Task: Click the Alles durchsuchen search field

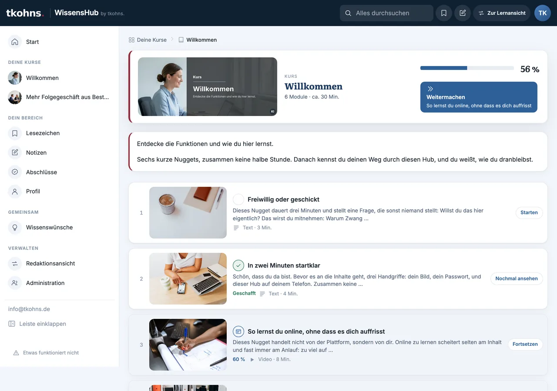Action: 386,13
